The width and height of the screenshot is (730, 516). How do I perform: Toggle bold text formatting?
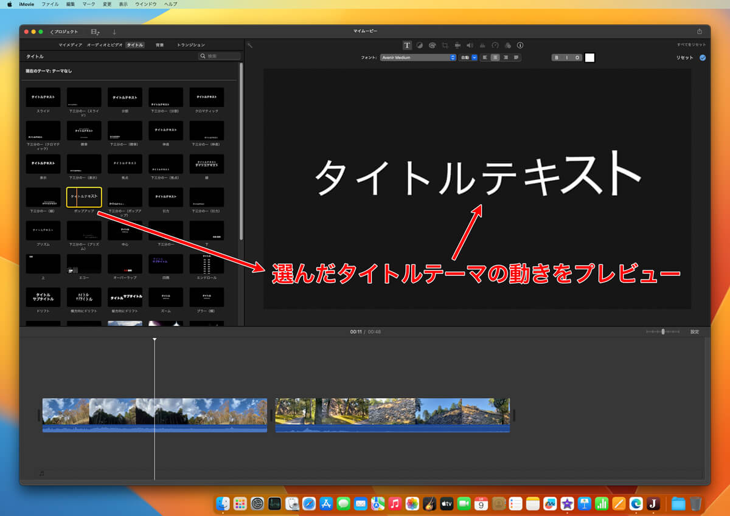pyautogui.click(x=557, y=58)
